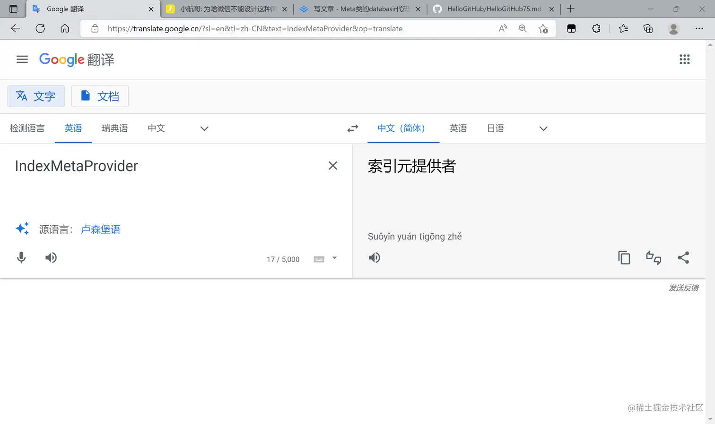This screenshot has height=424, width=715.
Task: Click the Google 翻译 logo
Action: click(77, 59)
